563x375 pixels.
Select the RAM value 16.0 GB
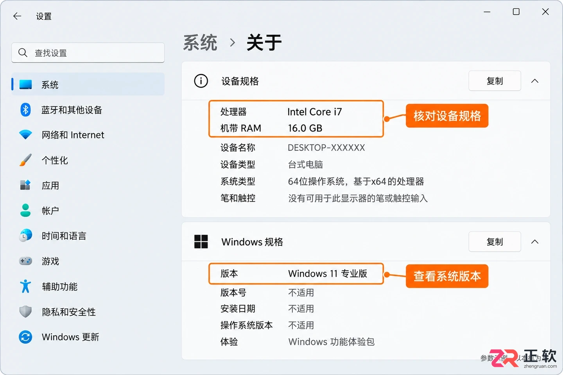305,128
